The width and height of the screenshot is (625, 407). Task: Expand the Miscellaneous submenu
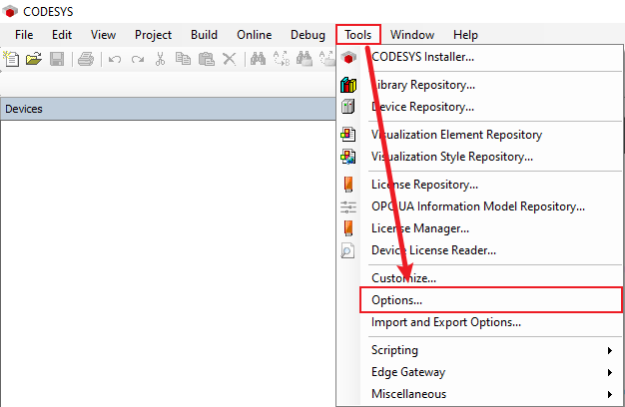[x=479, y=394]
